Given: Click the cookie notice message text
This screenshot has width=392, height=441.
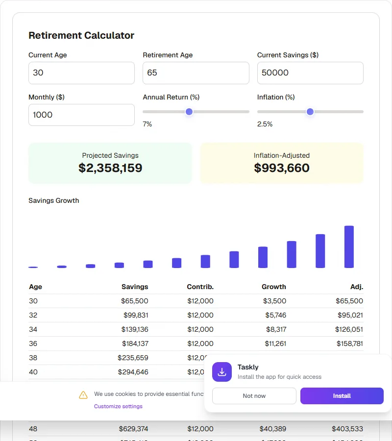Looking at the screenshot, I should 149,394.
